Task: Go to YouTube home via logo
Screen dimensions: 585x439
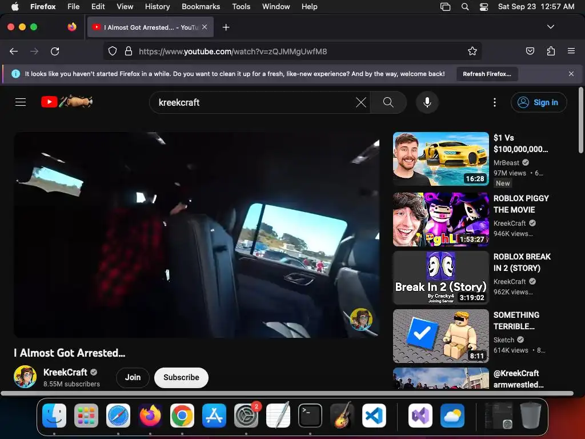Action: click(67, 102)
